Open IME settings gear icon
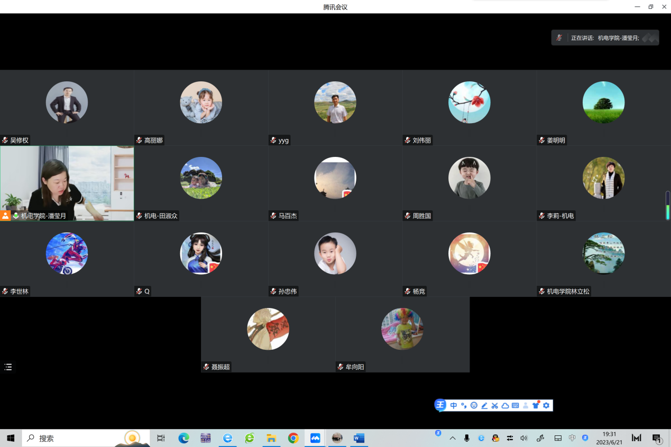Screen dimensions: 671x447 point(546,405)
